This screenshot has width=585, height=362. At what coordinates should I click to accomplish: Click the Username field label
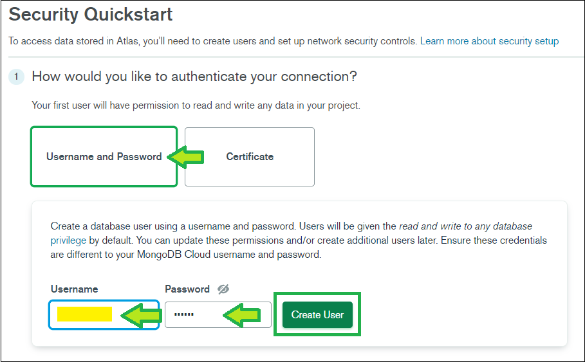(x=74, y=289)
